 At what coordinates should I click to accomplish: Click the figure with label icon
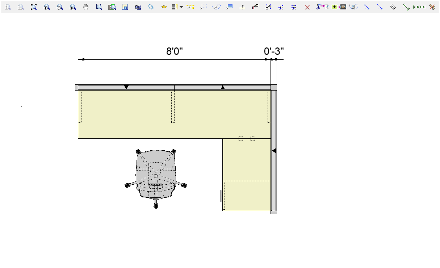[242, 7]
